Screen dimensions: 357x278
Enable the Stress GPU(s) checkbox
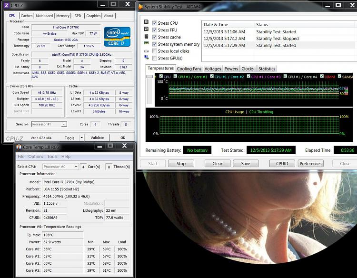pos(155,58)
